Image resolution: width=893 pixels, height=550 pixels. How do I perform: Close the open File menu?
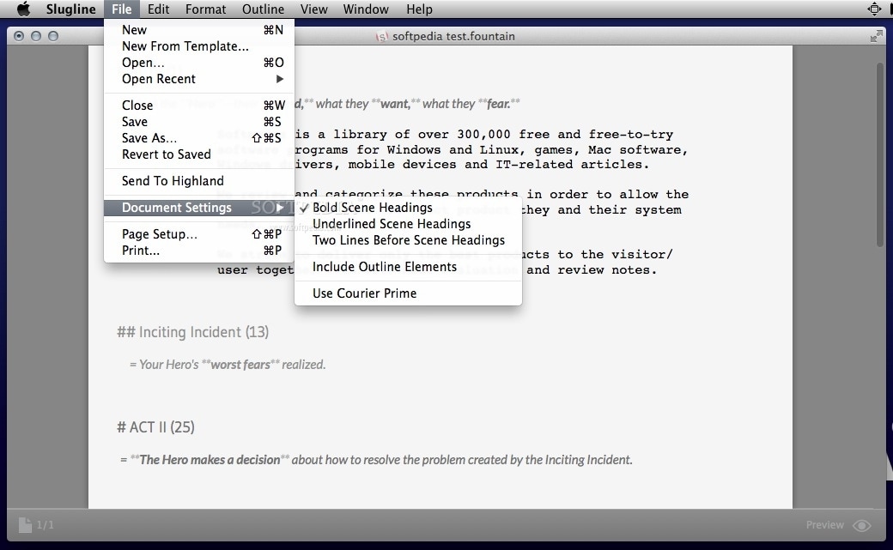pyautogui.click(x=121, y=9)
